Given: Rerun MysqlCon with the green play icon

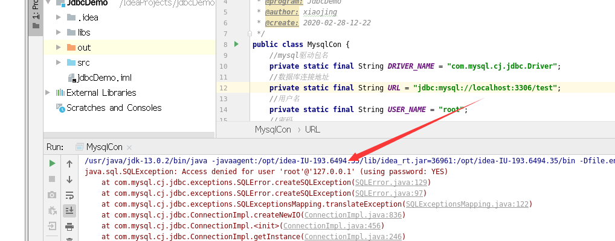Looking at the screenshot, I should [x=52, y=163].
